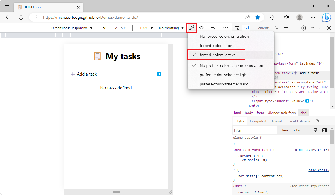Click the address bar URL

click(91, 17)
